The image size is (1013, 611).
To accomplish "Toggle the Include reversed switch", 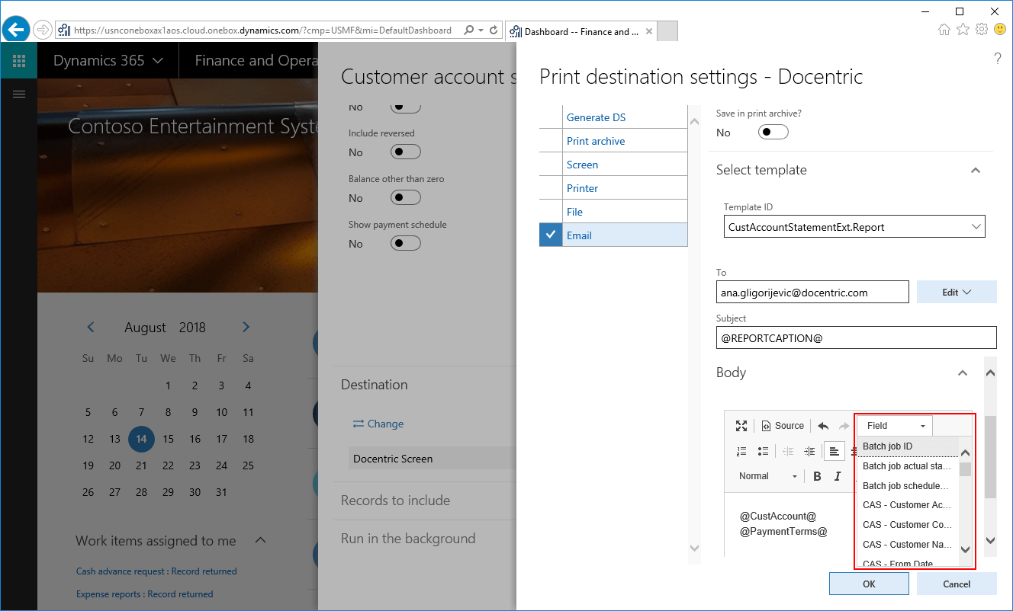I will (405, 152).
